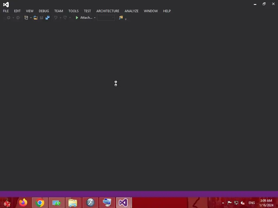Click the Visual Studio logo icon

tap(6, 4)
